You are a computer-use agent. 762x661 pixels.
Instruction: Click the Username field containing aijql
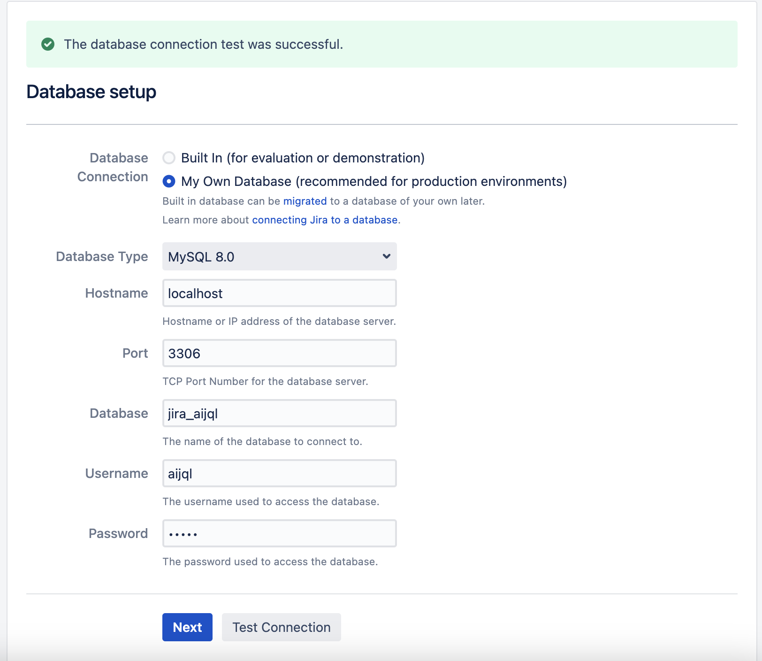tap(280, 473)
